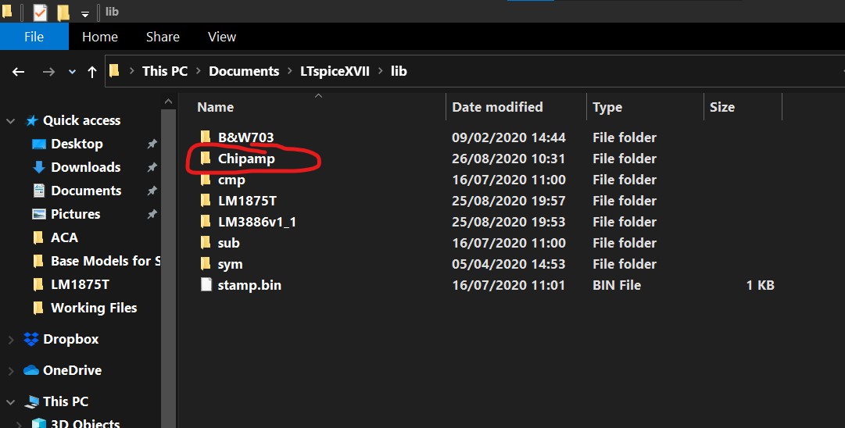Screen dimensions: 845x428
Task: Click lib in the address breadcrumb
Action: click(x=399, y=71)
